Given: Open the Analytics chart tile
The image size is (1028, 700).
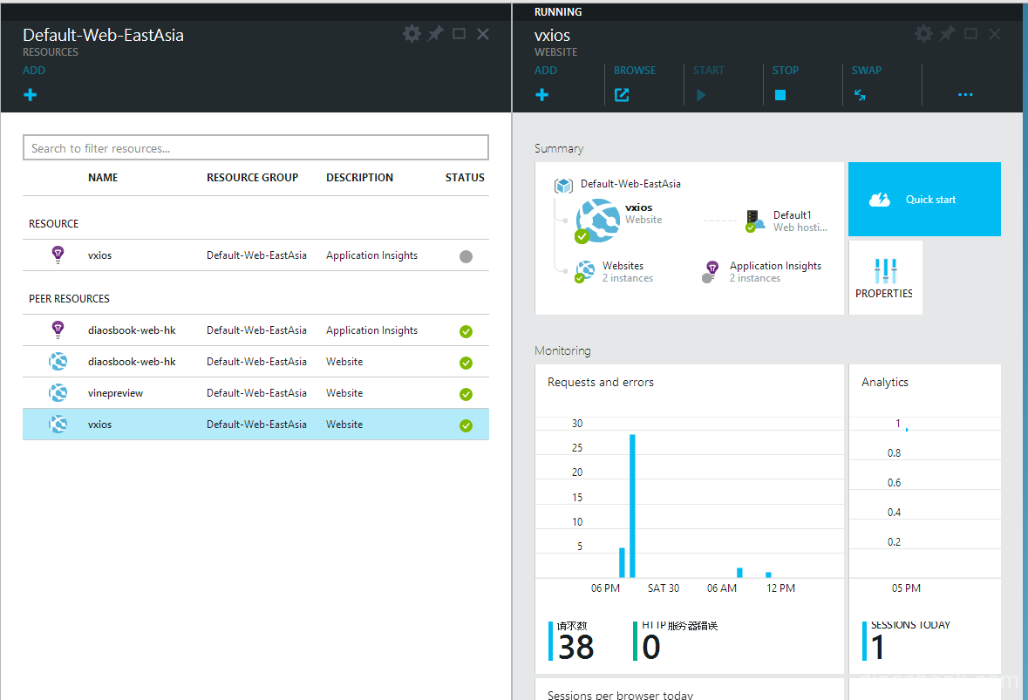Looking at the screenshot, I should pyautogui.click(x=924, y=519).
